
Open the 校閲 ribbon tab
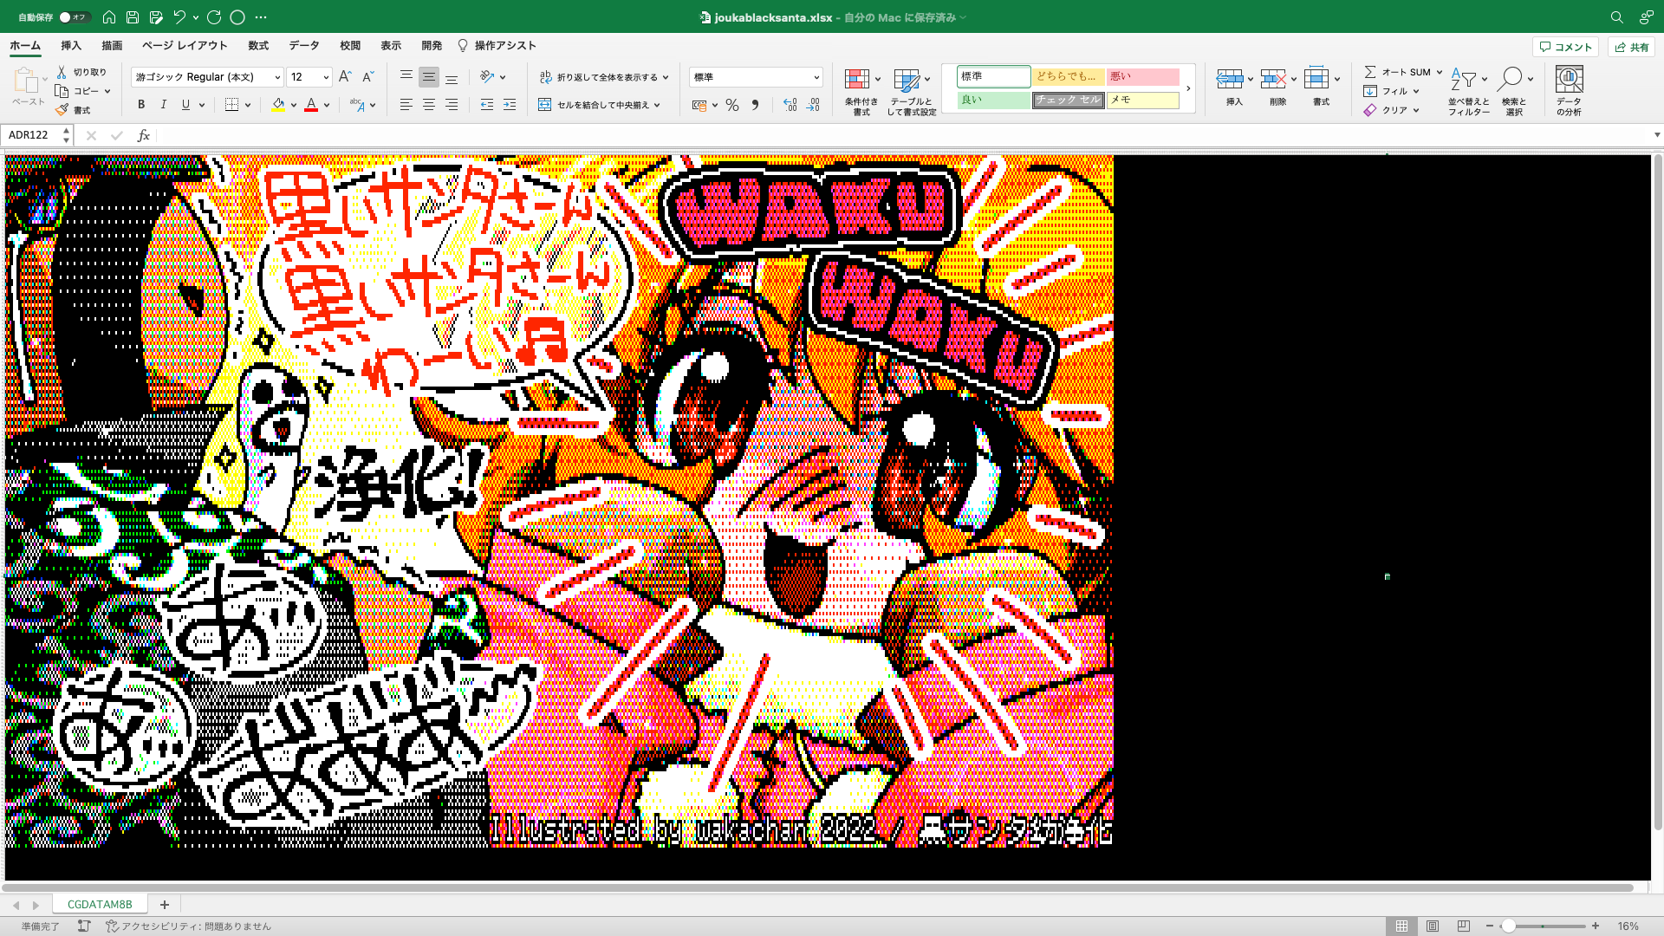coord(350,46)
